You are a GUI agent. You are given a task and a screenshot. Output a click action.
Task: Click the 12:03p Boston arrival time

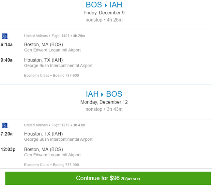click(x=8, y=149)
